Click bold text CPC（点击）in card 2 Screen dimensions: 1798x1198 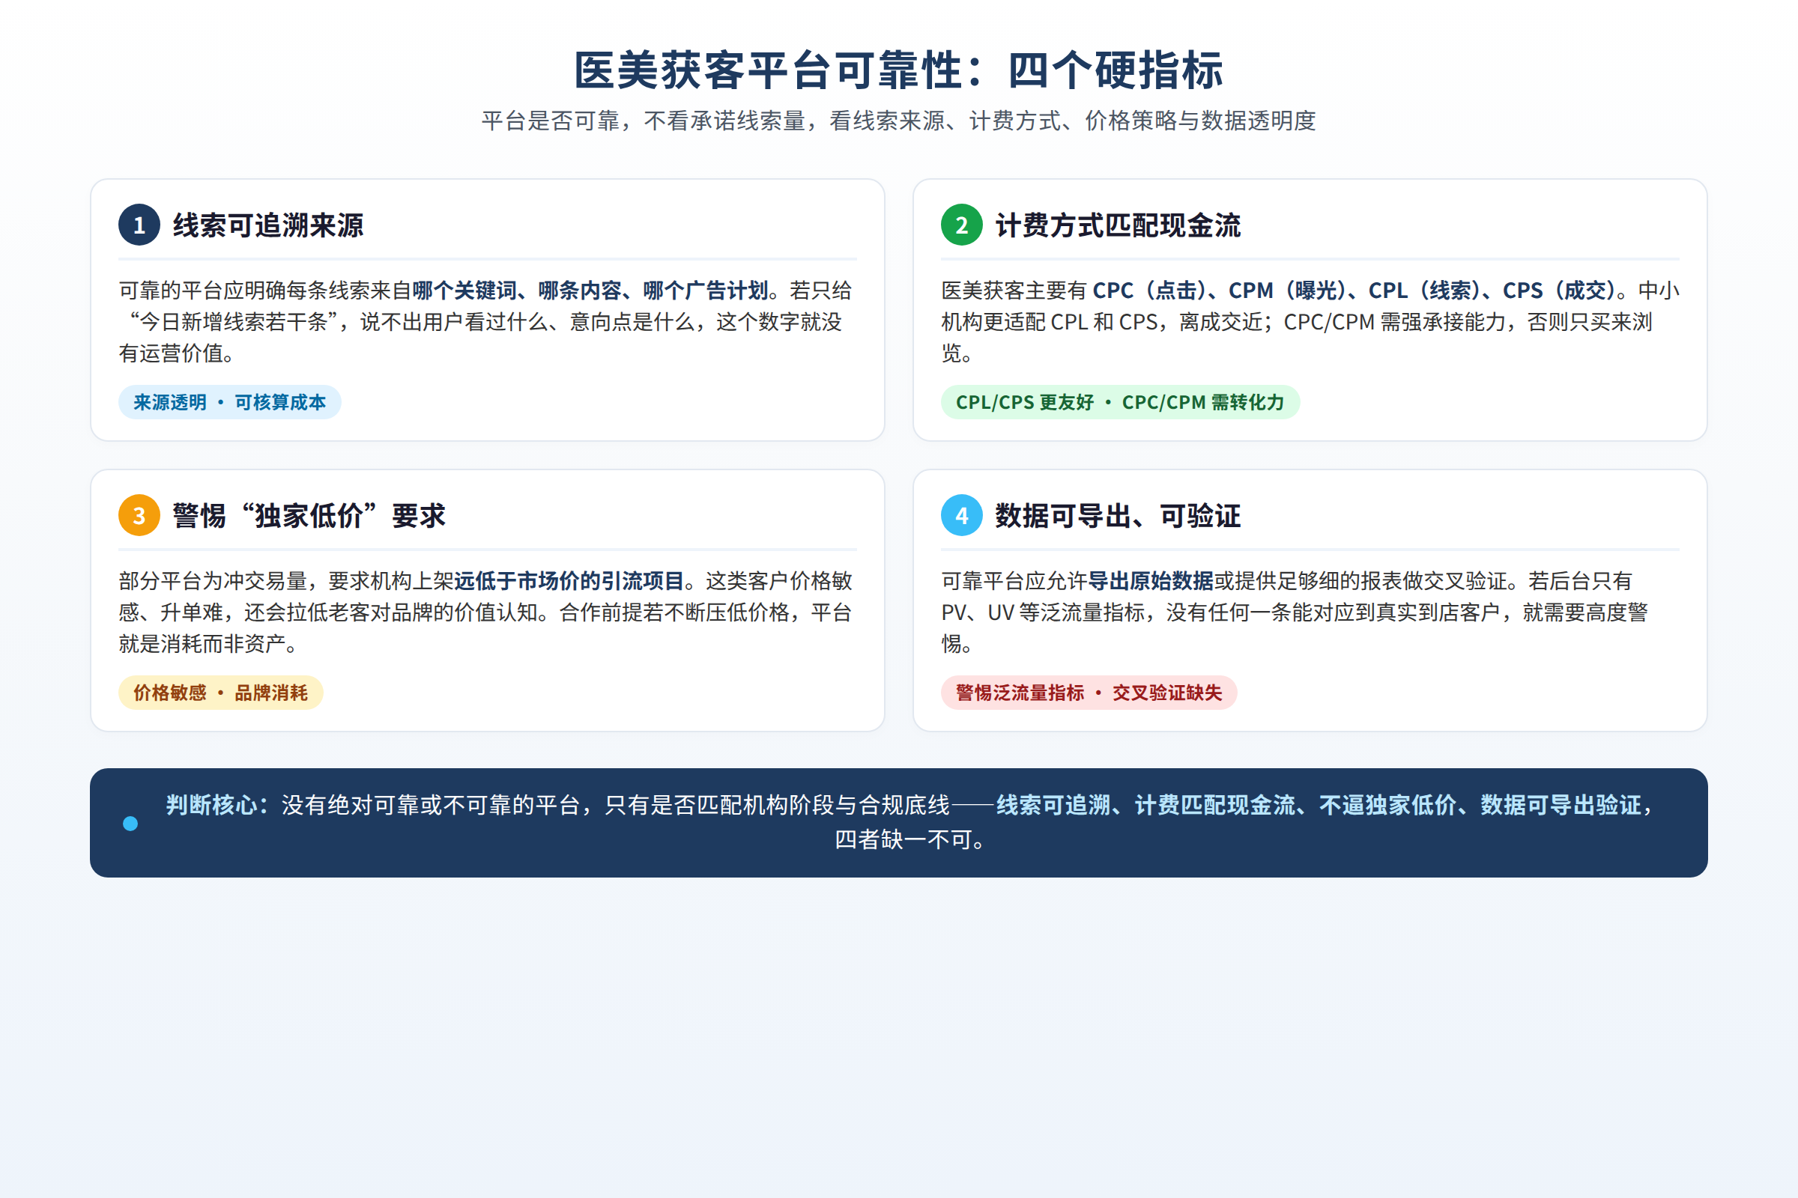pyautogui.click(x=1150, y=291)
